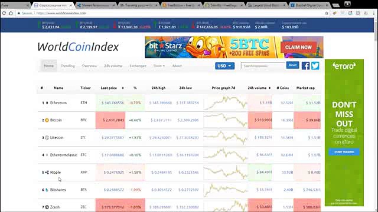
Task: Open the Ethereum coin link
Action: pos(58,102)
